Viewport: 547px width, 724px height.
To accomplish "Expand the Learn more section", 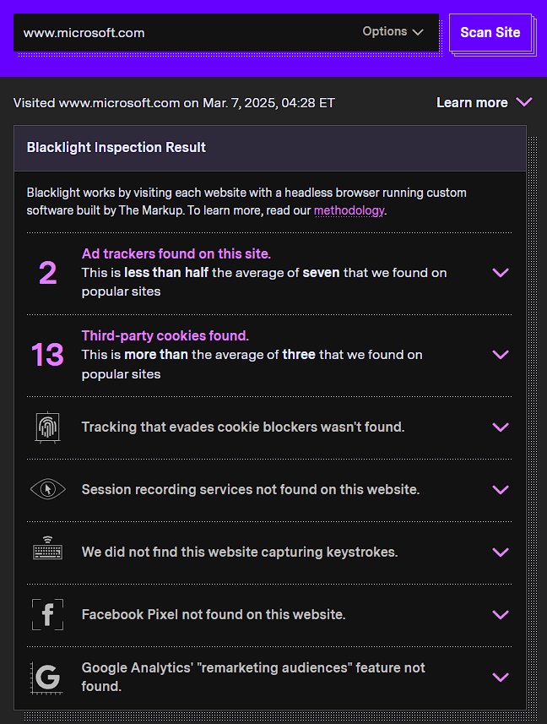I will [x=484, y=103].
